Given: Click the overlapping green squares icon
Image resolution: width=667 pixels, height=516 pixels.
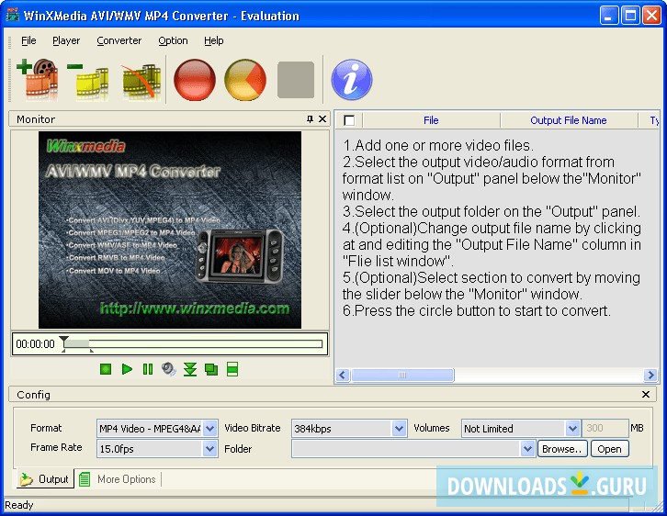Looking at the screenshot, I should tap(211, 369).
